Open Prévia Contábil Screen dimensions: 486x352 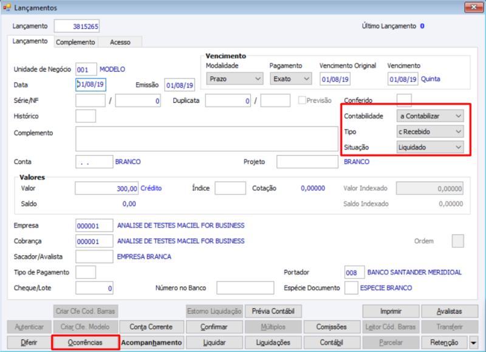pos(273,311)
